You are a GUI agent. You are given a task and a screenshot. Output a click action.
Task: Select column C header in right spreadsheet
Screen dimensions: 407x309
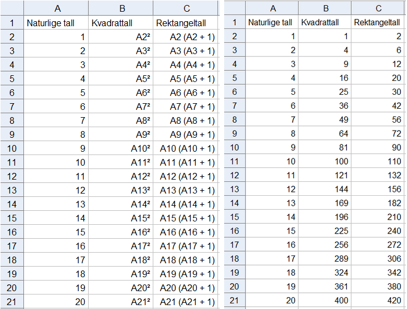click(x=379, y=8)
